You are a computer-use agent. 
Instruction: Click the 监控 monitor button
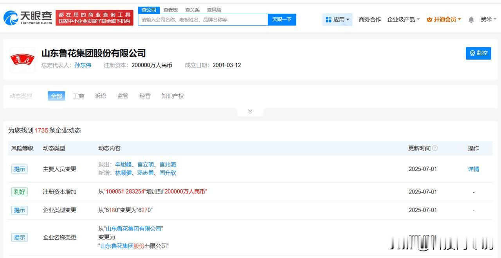tap(478, 53)
